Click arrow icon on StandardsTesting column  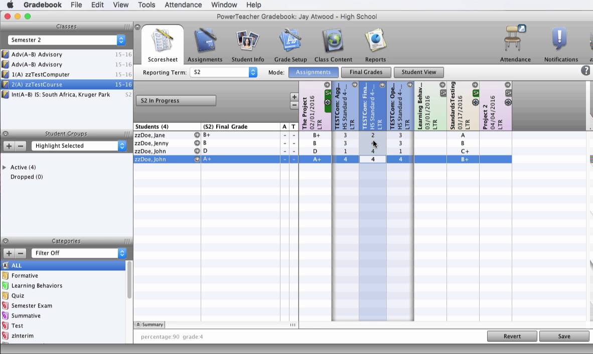coord(475,85)
